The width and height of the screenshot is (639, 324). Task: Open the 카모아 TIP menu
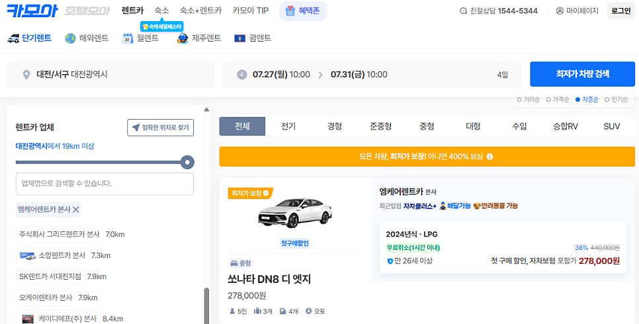(x=250, y=11)
